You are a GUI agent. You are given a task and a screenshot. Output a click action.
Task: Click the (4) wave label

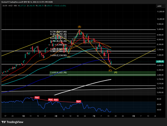pyautogui.click(x=115, y=72)
